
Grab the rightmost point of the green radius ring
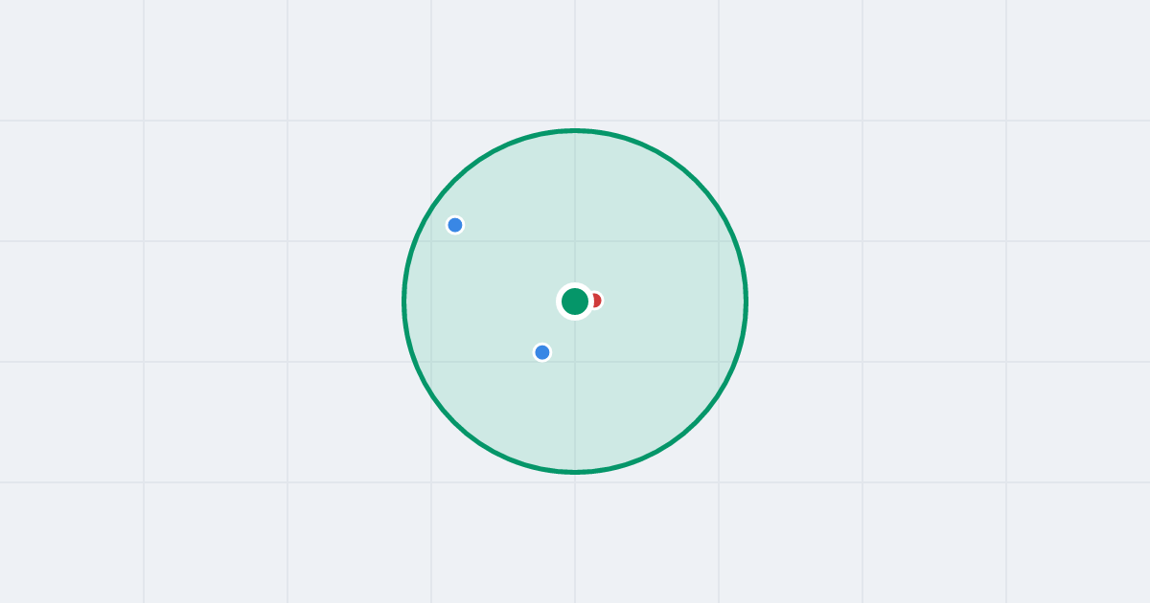(x=746, y=301)
